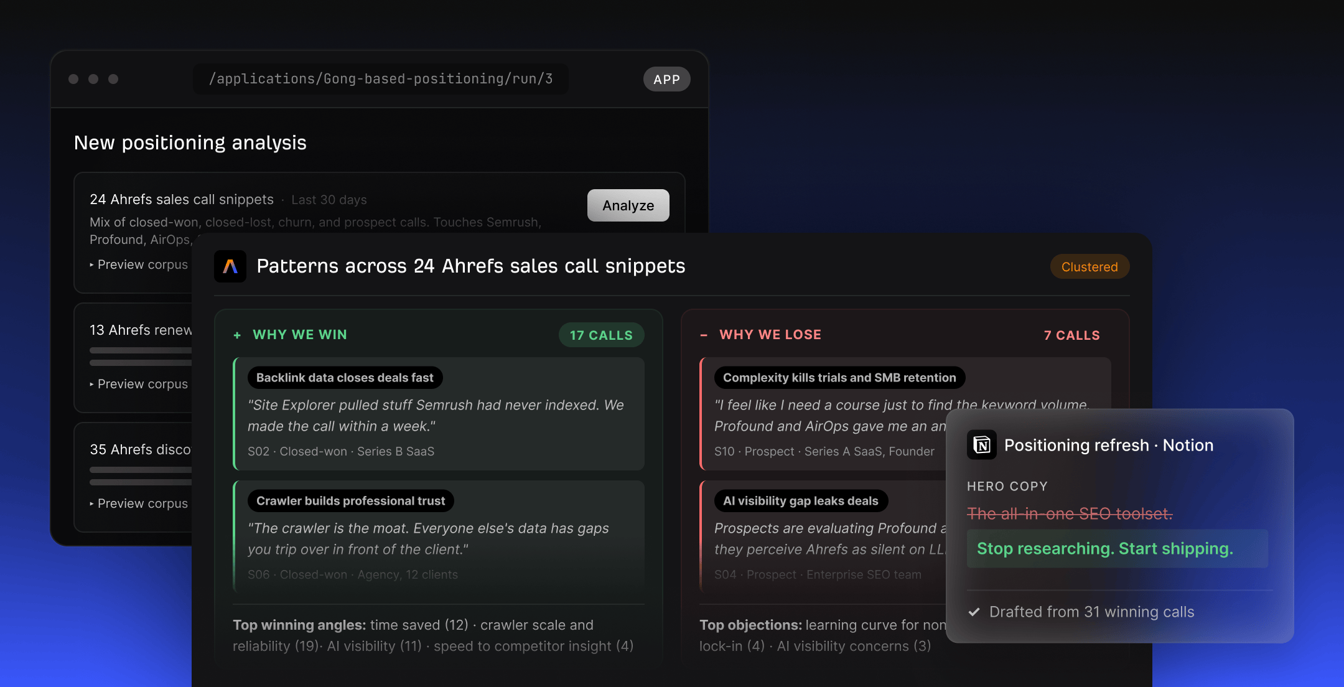Click the 35 Ahrefs disco card title
1344x687 pixels.
click(140, 449)
